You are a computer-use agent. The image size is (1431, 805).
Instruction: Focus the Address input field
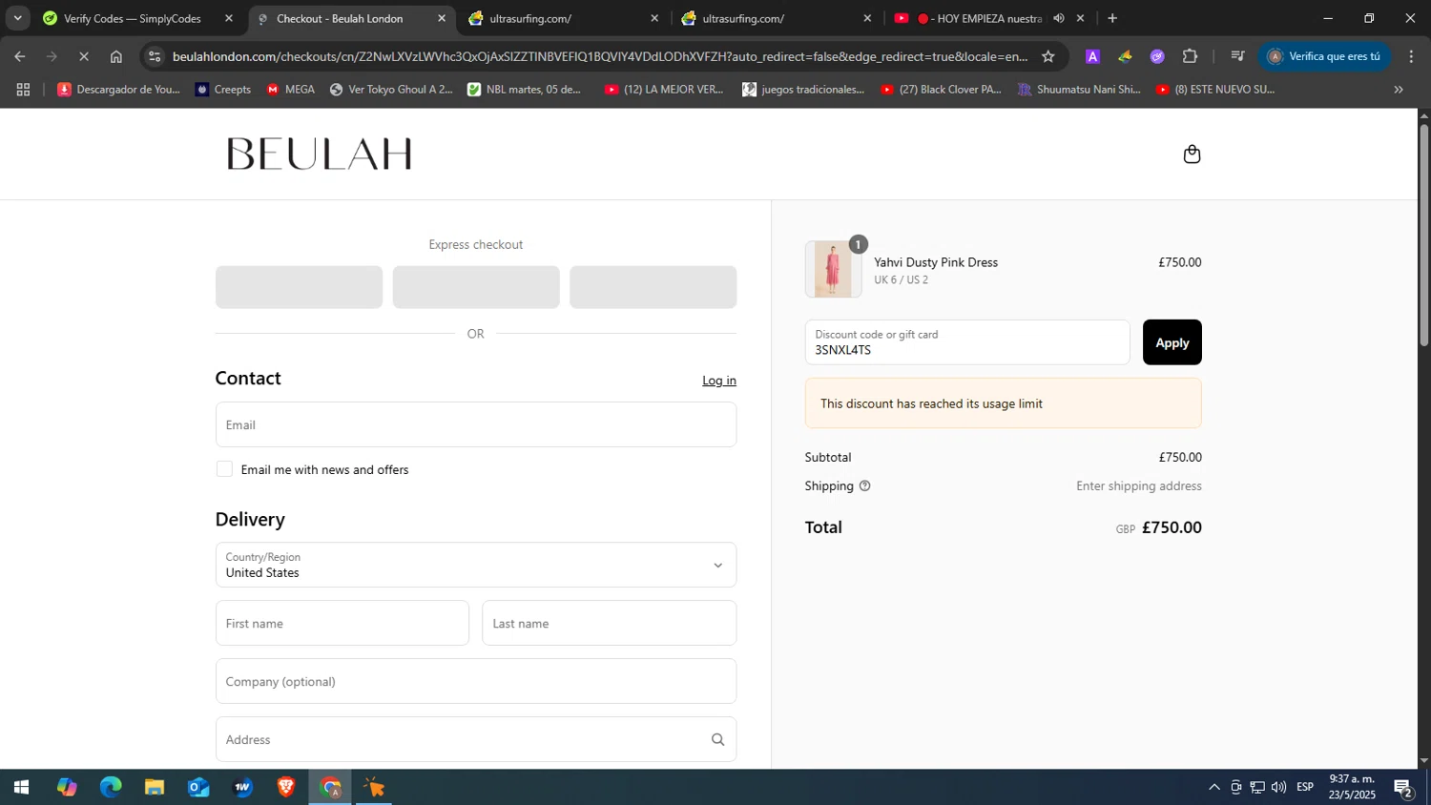click(476, 739)
